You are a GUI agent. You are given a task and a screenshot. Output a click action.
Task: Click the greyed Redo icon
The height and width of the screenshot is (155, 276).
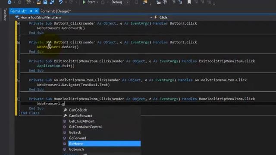71,2
